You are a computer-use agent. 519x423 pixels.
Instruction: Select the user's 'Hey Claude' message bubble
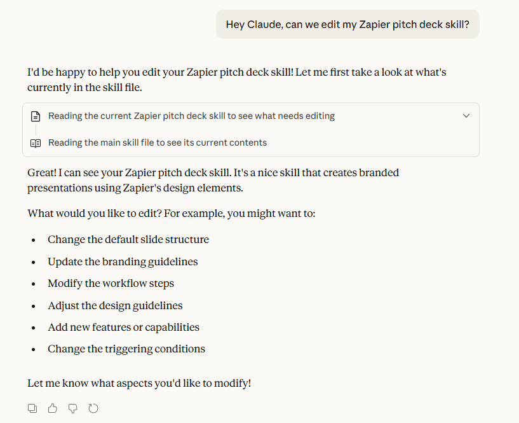(347, 24)
